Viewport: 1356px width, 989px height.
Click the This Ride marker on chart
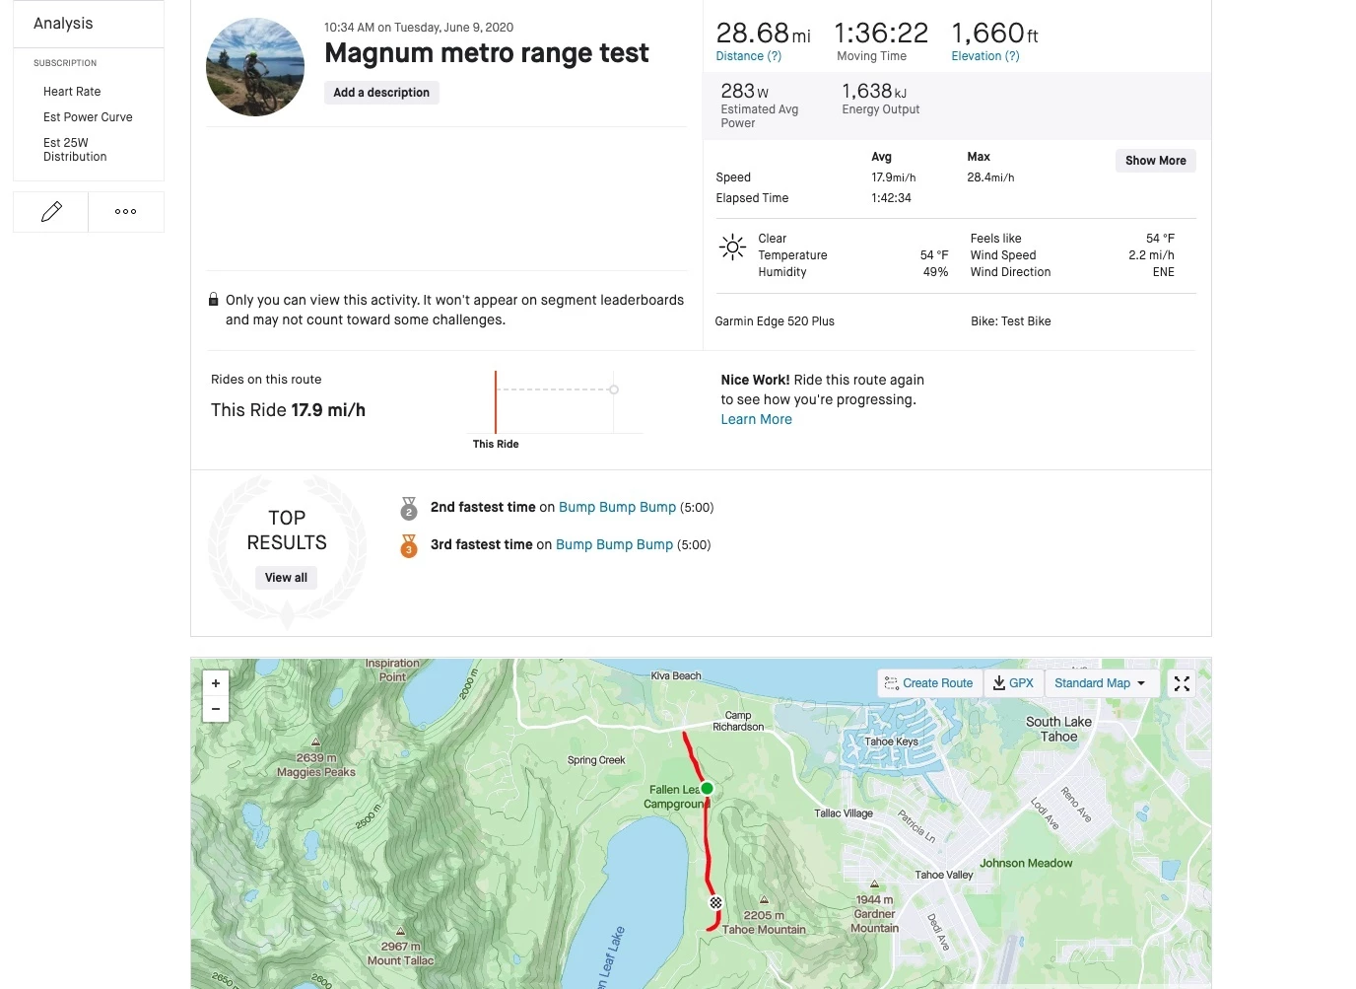[x=496, y=402]
